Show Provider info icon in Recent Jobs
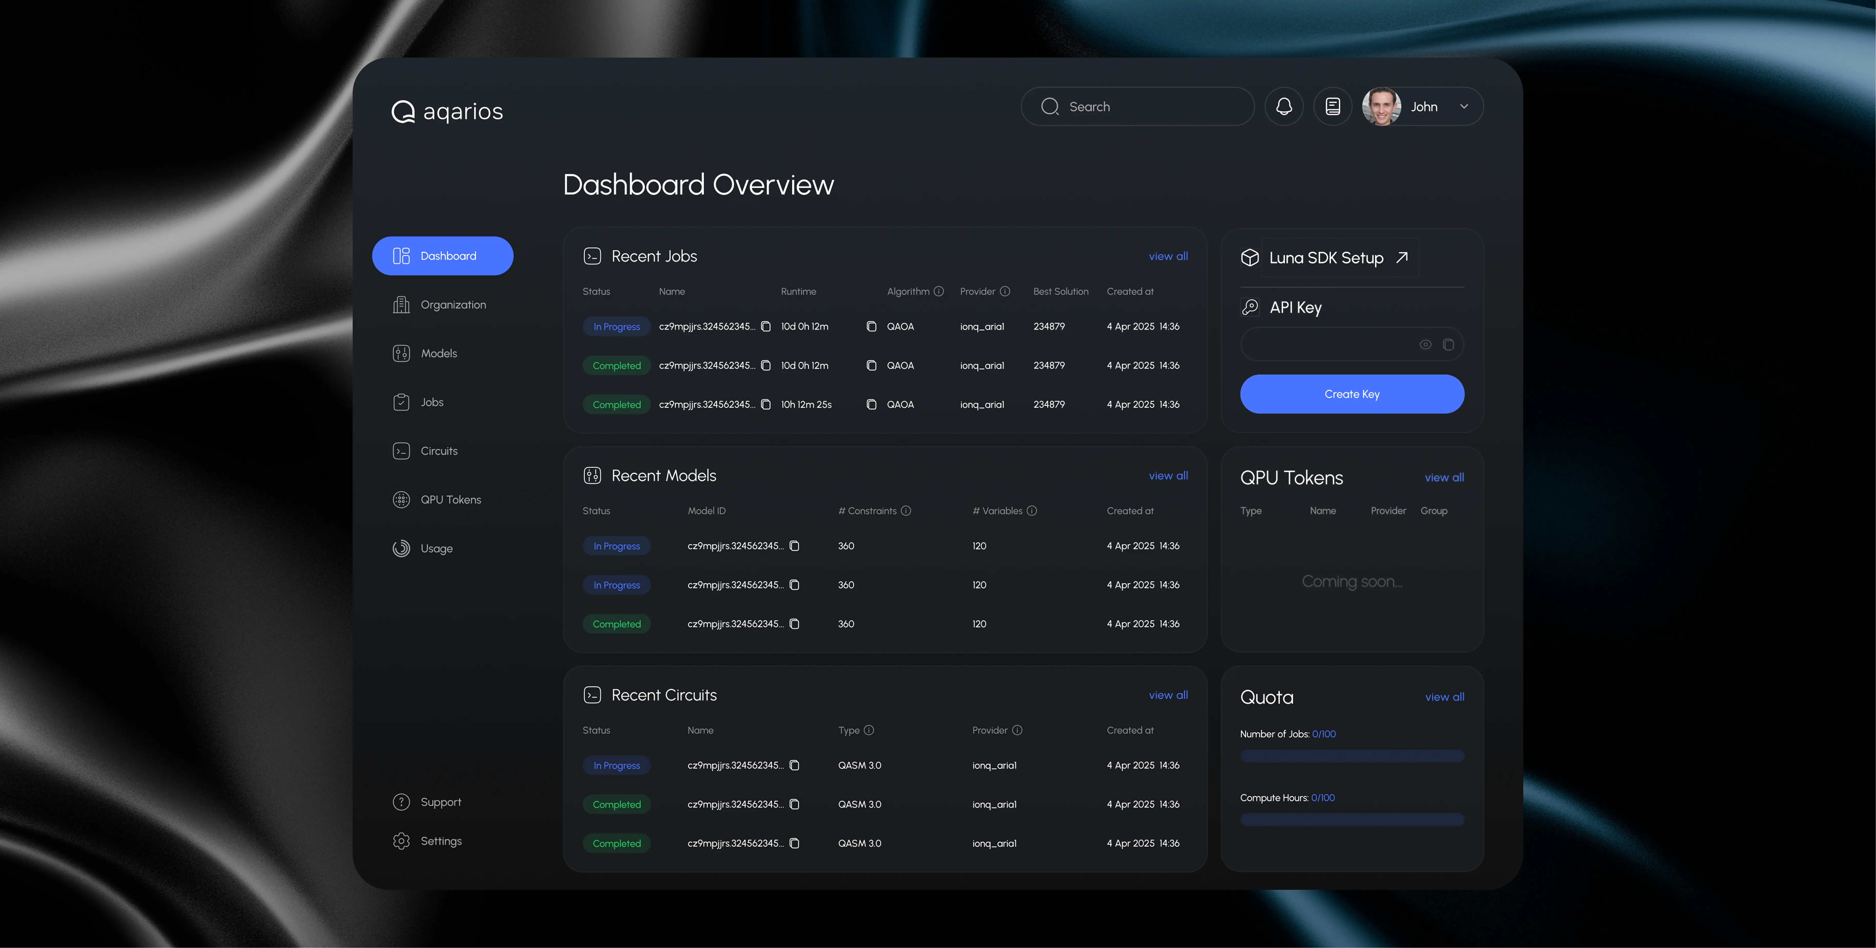The height and width of the screenshot is (948, 1876). tap(1005, 291)
